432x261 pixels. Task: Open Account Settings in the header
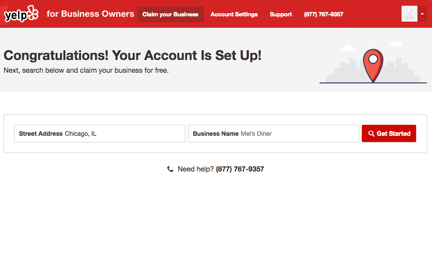234,14
